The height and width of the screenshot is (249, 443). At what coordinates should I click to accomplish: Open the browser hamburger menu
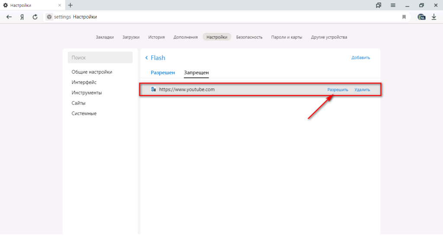[393, 5]
